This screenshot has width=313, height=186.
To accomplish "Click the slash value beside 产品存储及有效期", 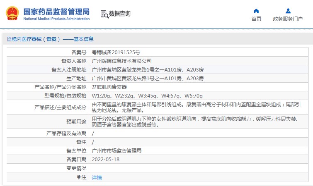I will click(x=93, y=134).
